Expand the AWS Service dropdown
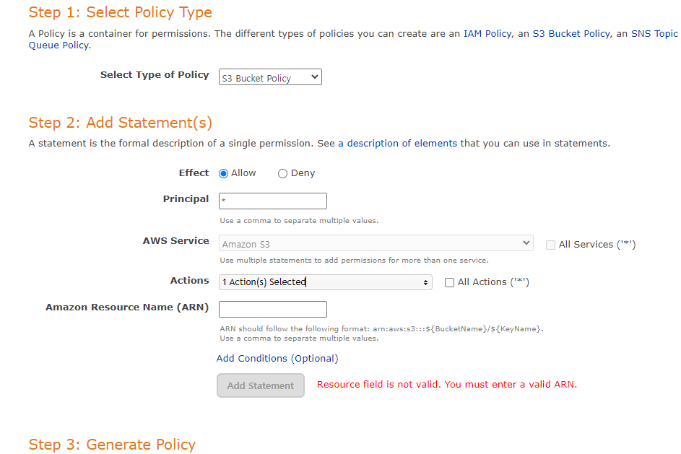This screenshot has width=681, height=454. 376,243
